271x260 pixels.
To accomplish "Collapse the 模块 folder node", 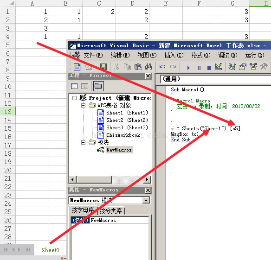I will click(x=84, y=142).
